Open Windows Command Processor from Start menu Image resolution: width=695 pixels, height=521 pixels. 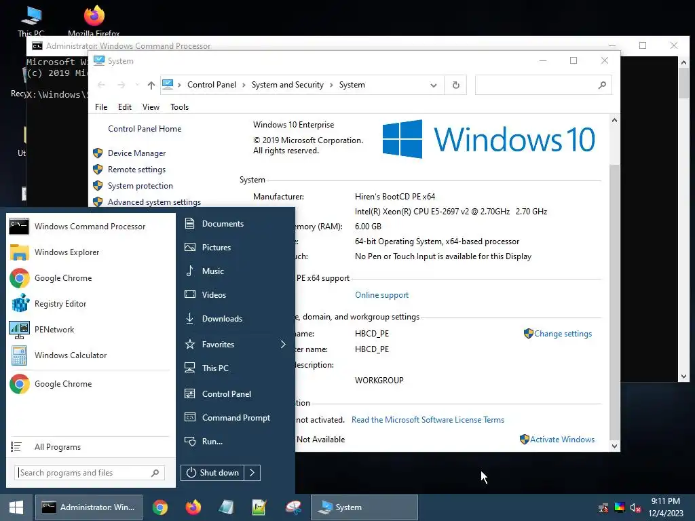click(x=90, y=227)
